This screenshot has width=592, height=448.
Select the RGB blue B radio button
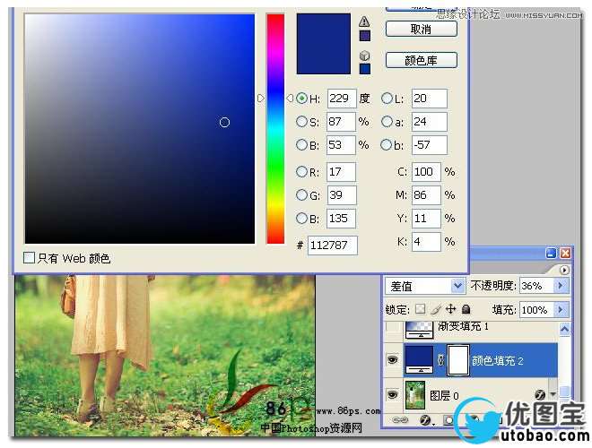click(x=301, y=219)
